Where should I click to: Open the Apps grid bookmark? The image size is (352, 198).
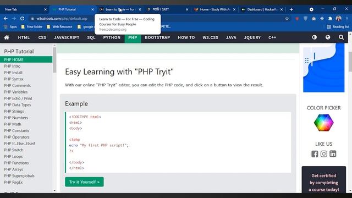coord(10,27)
